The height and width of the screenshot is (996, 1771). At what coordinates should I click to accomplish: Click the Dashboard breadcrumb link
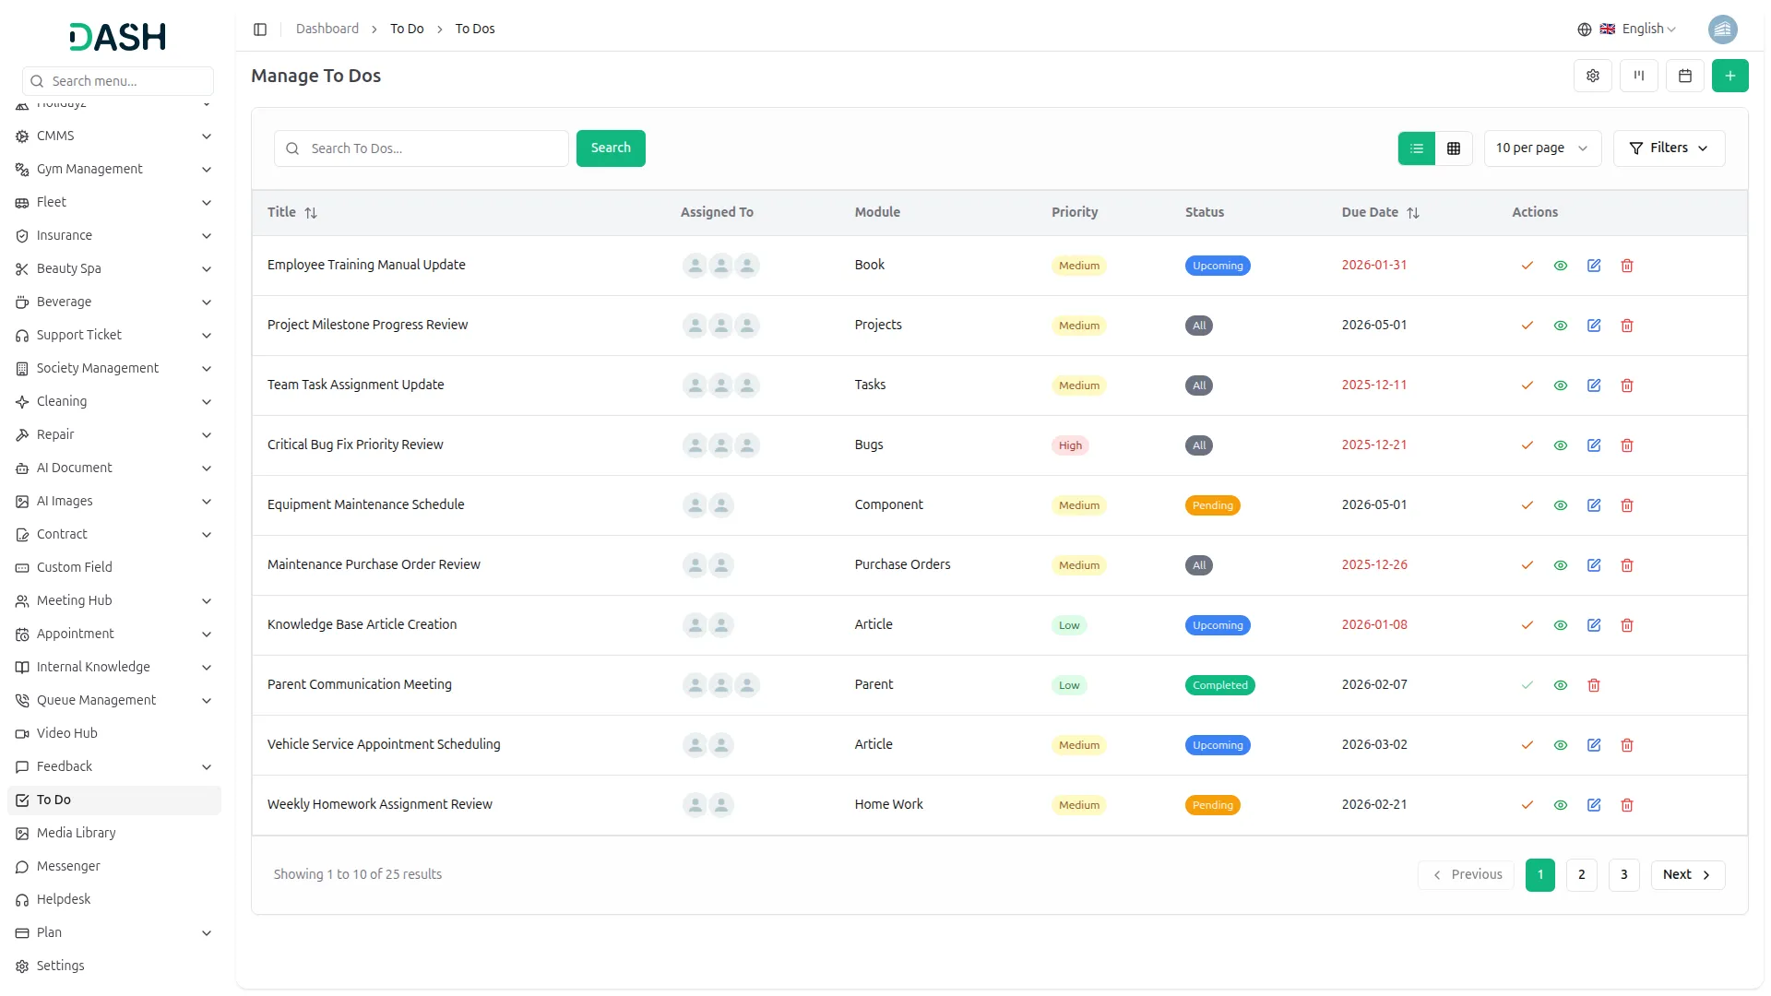click(x=327, y=30)
